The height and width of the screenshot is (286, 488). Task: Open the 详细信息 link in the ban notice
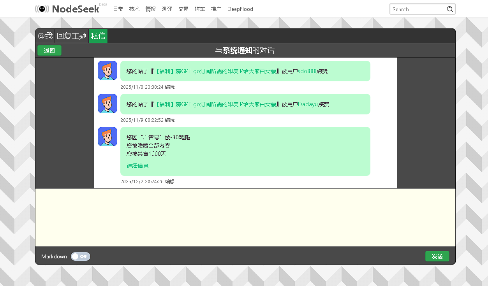point(137,166)
